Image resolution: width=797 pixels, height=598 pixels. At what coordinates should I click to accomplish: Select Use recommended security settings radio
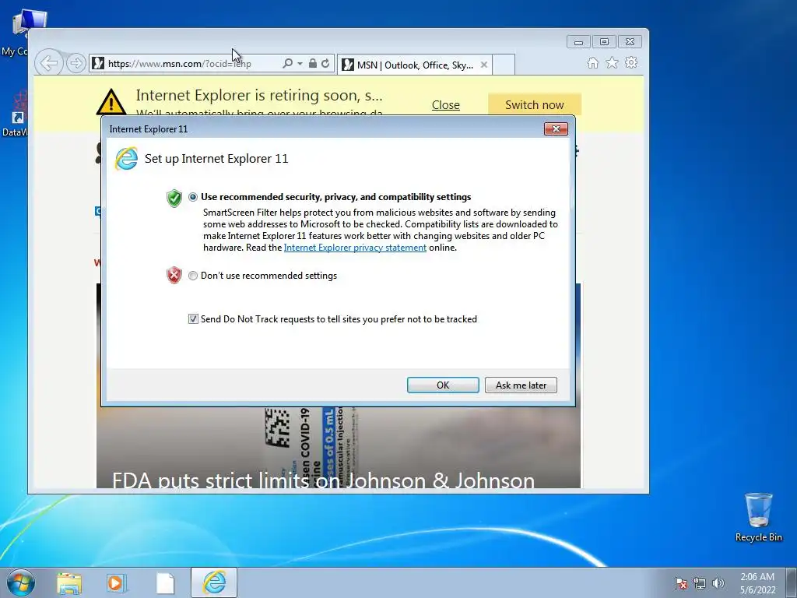(x=193, y=197)
